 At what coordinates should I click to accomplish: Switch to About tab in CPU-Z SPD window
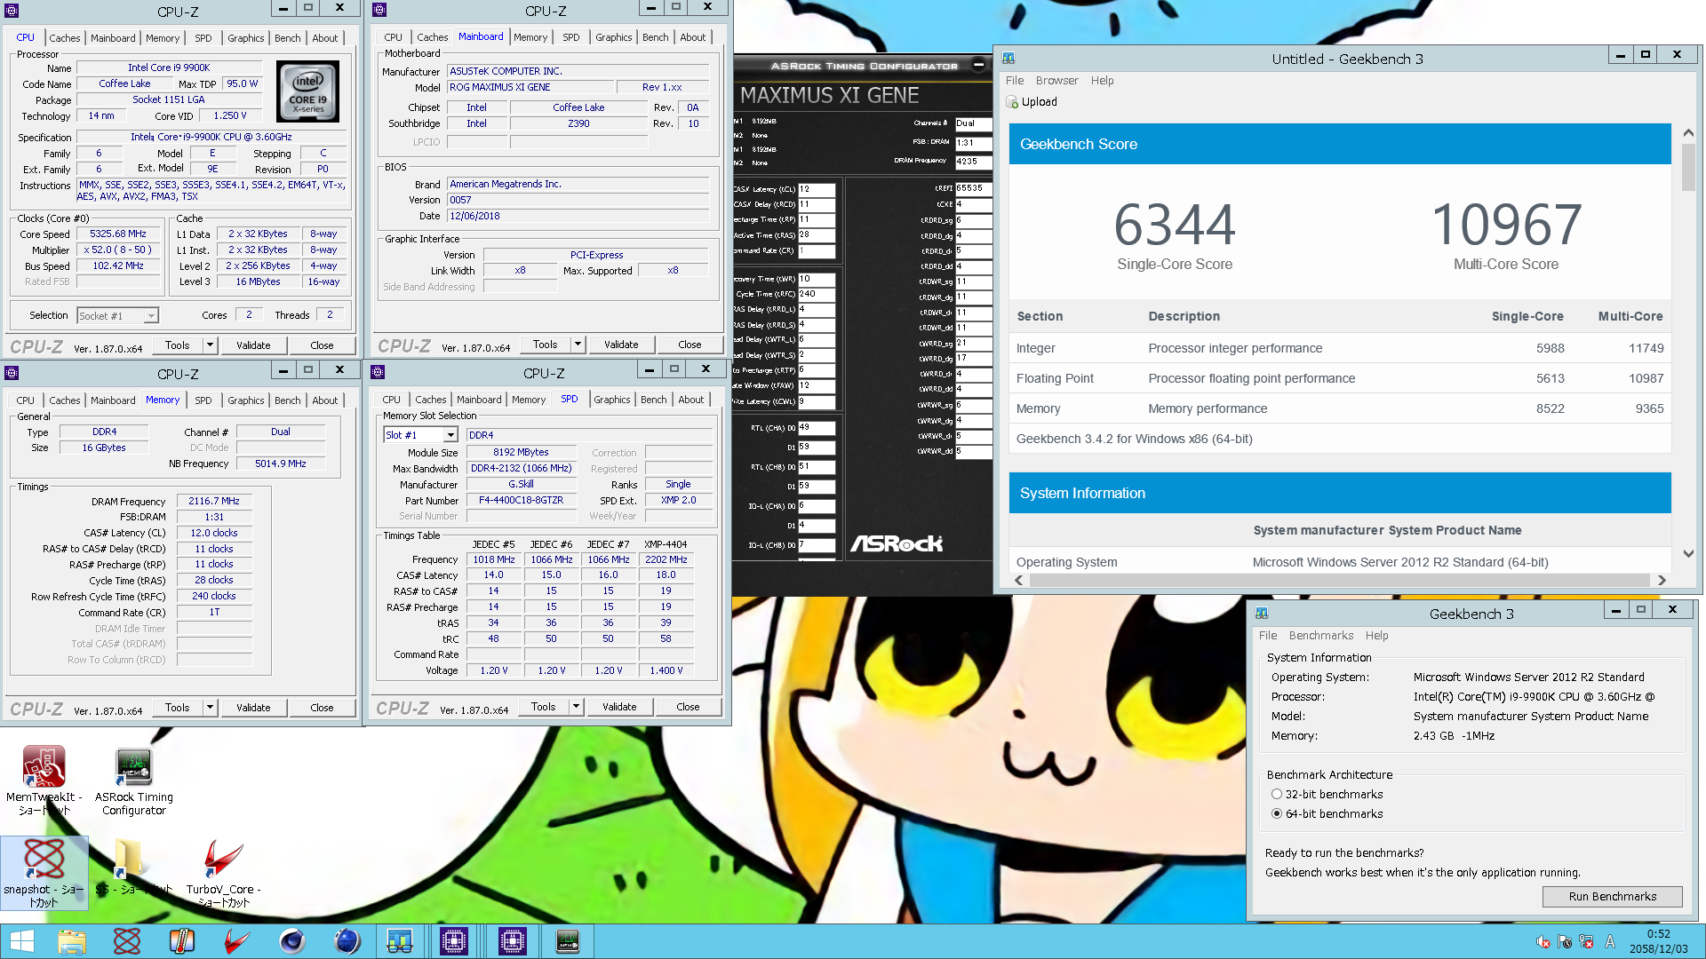coord(690,400)
